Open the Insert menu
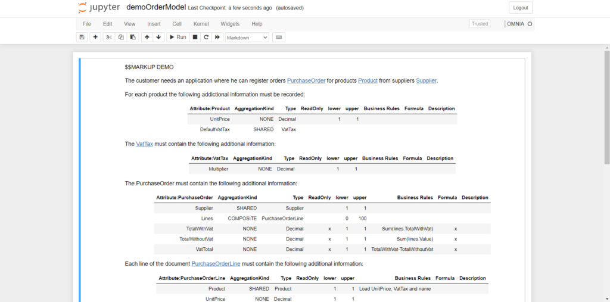Screen dimensions: 610x302 click(154, 24)
